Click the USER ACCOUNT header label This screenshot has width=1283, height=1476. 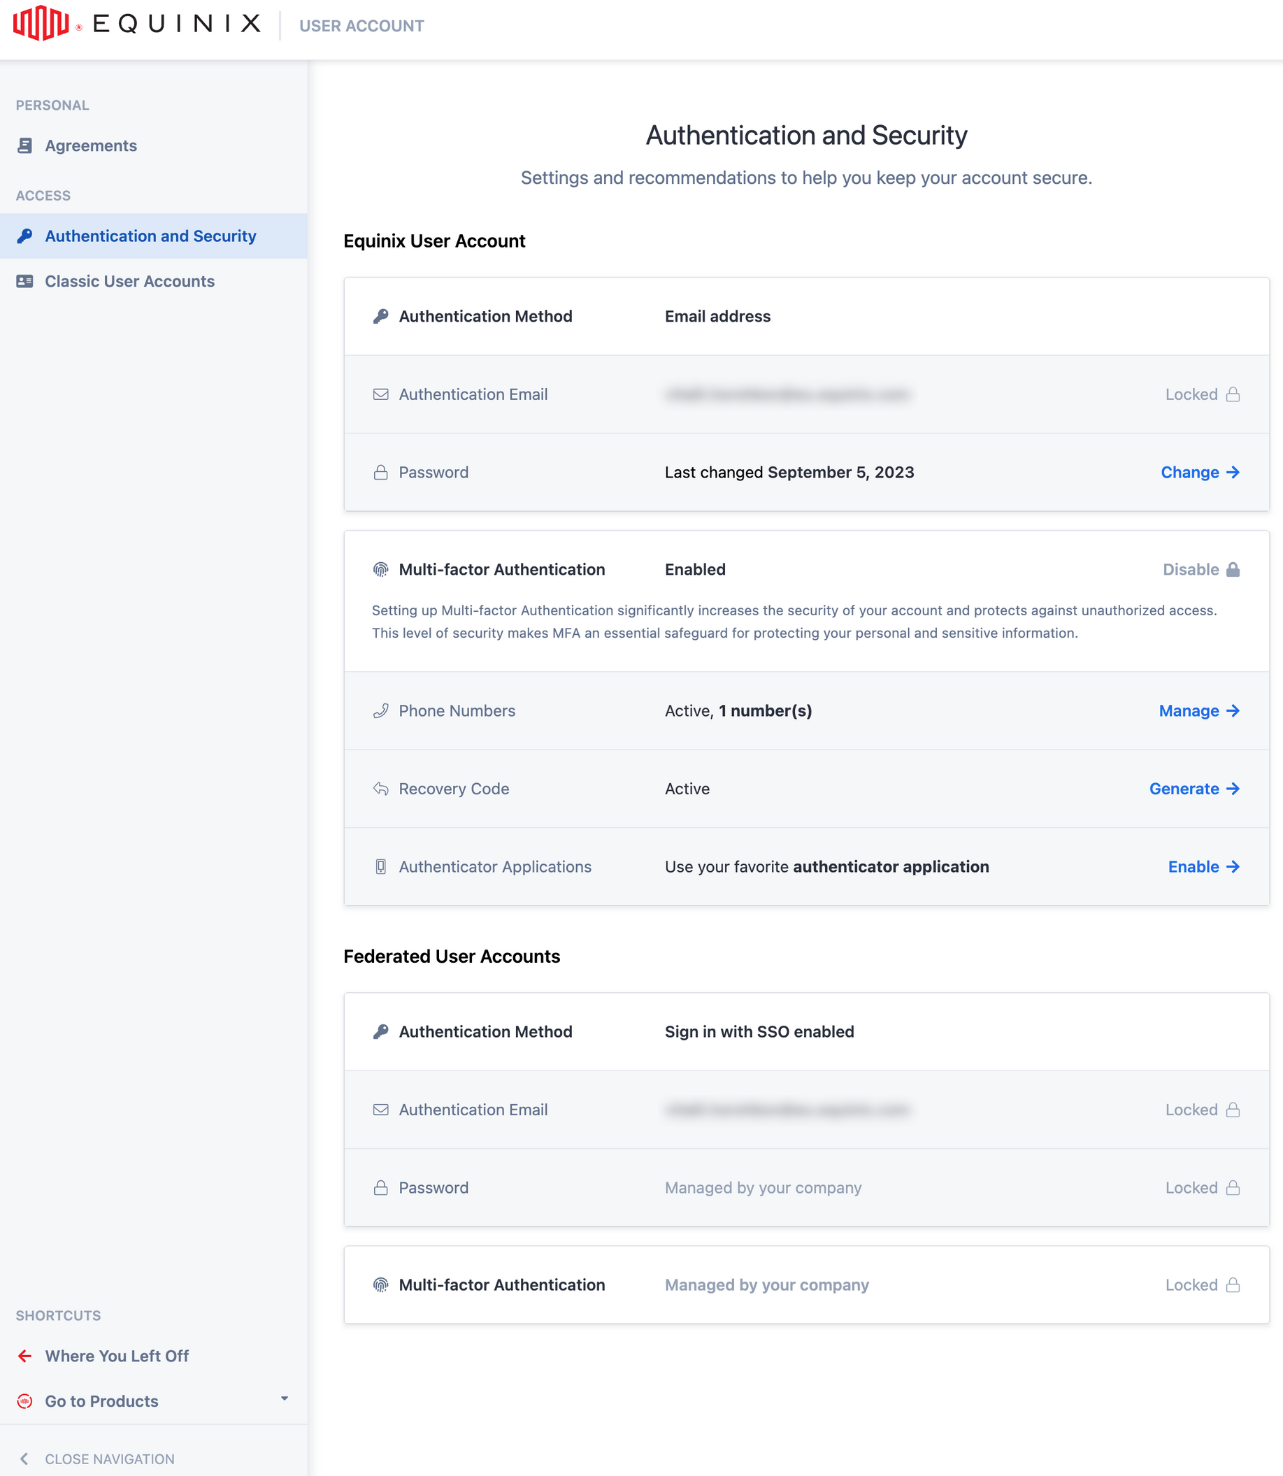(361, 26)
